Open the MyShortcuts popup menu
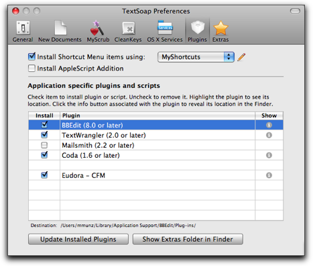This screenshot has height=266, width=313. 196,57
